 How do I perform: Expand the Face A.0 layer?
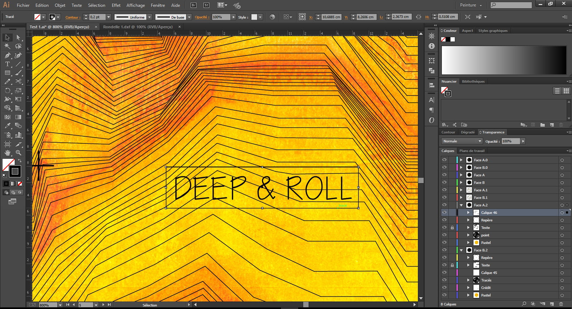pos(461,160)
